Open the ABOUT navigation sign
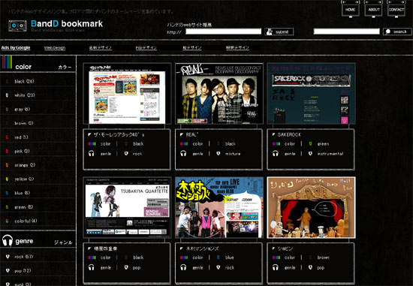The image size is (413, 286). tap(373, 10)
